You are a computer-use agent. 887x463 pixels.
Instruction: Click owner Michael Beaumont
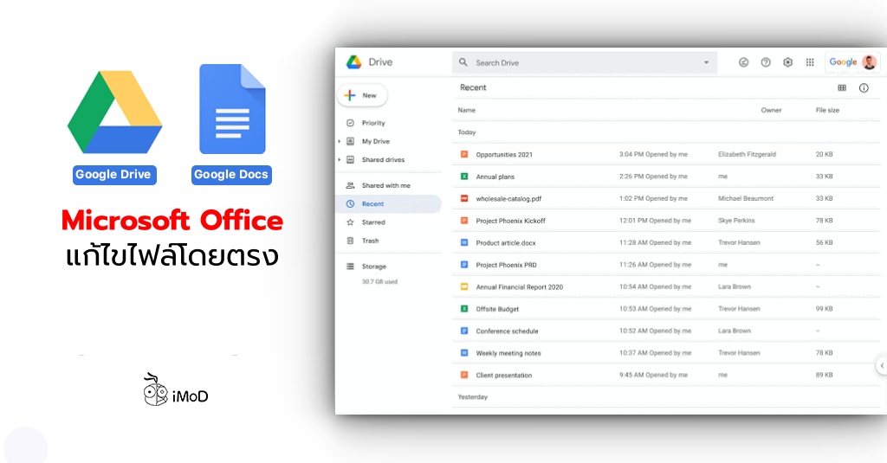pyautogui.click(x=746, y=198)
